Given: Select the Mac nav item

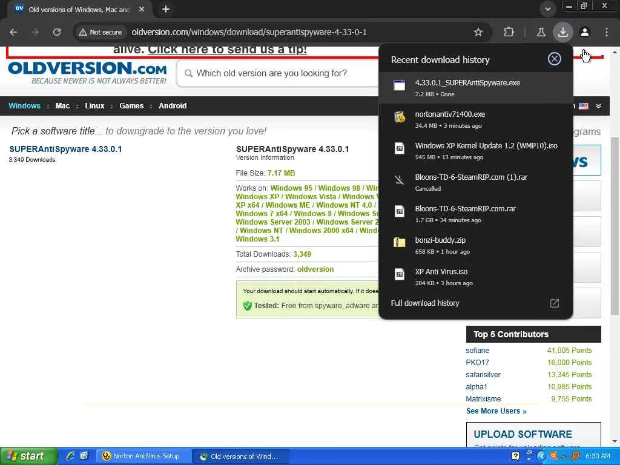Looking at the screenshot, I should tap(62, 105).
